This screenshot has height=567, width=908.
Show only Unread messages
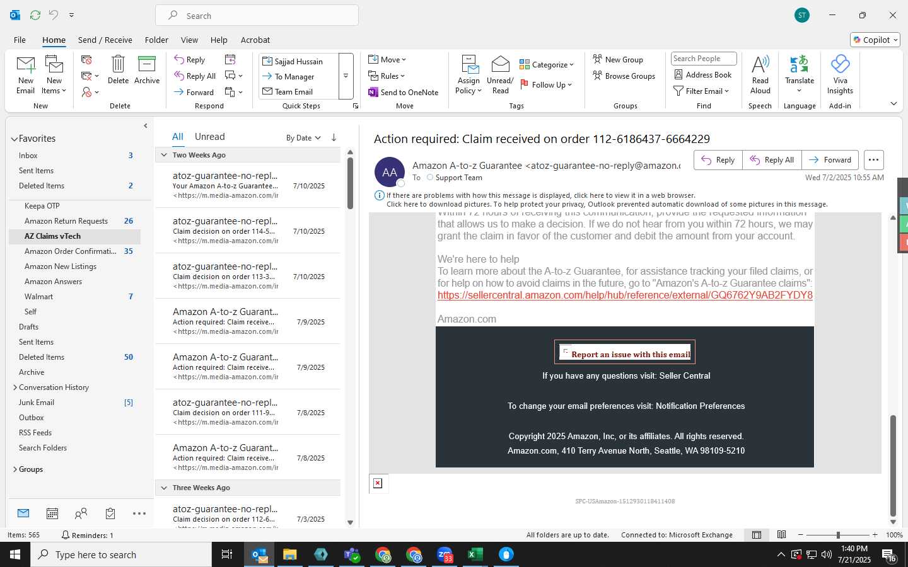point(209,137)
